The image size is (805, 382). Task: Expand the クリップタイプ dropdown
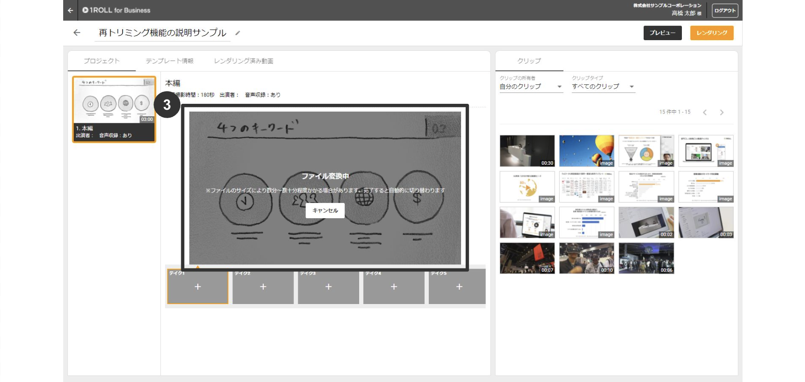tap(603, 87)
